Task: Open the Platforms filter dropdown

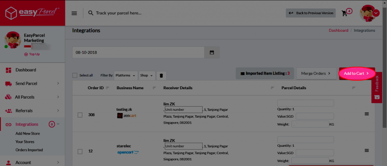Action: (x=125, y=76)
